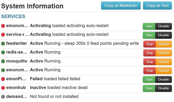Click the Copy as Text button

(158, 6)
